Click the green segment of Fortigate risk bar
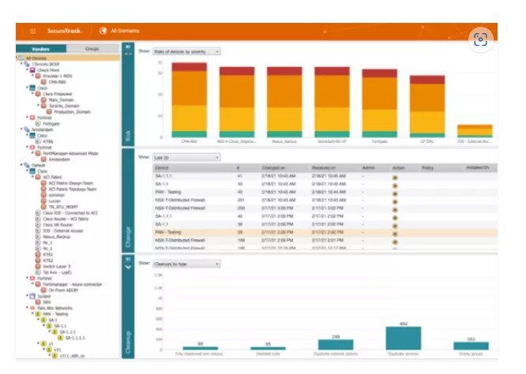Screen dimensions: 526x374 (x=379, y=134)
